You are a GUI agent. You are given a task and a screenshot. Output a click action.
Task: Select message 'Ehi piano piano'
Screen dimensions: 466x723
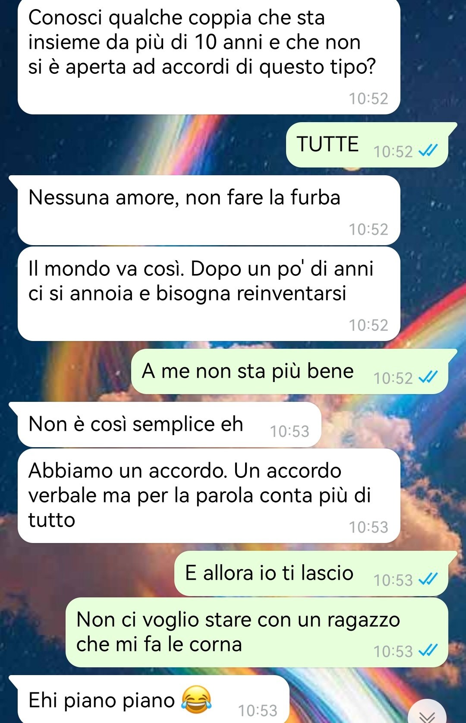[x=149, y=699]
